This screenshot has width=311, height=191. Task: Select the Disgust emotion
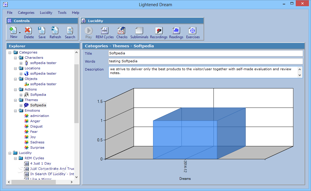click(x=36, y=126)
